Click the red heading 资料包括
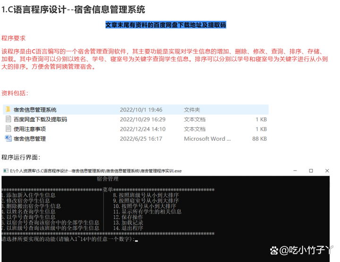Viewport: 340px width, 262px height. [15, 93]
